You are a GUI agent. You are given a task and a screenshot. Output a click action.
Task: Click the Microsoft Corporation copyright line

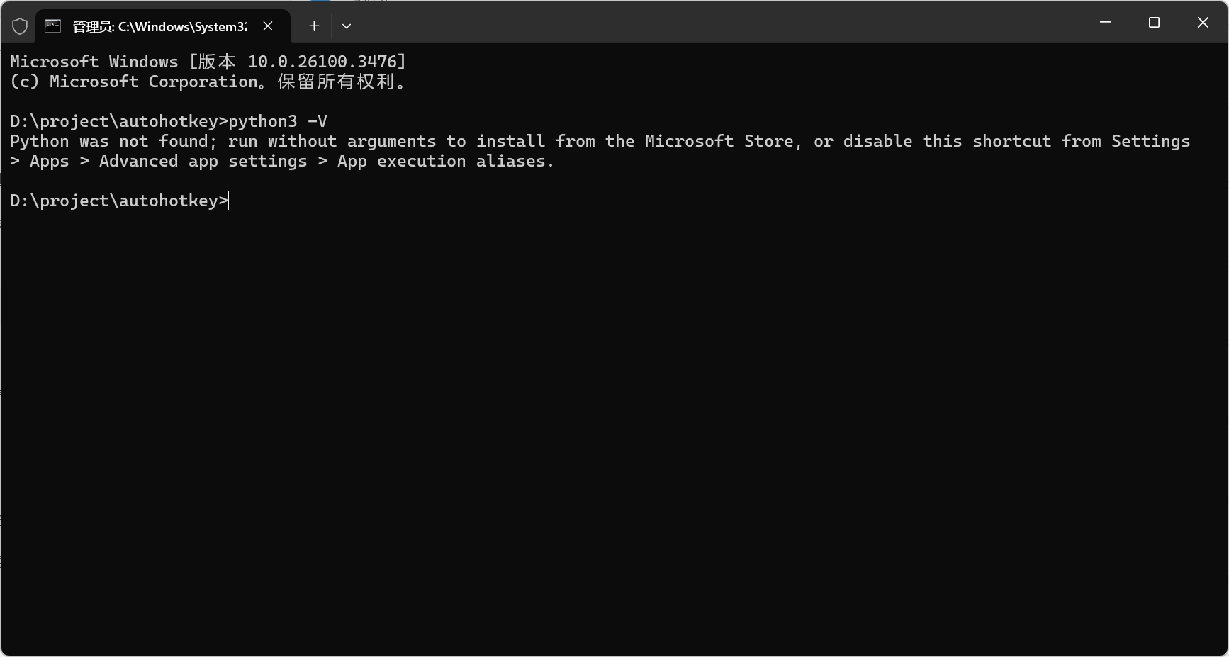click(207, 82)
